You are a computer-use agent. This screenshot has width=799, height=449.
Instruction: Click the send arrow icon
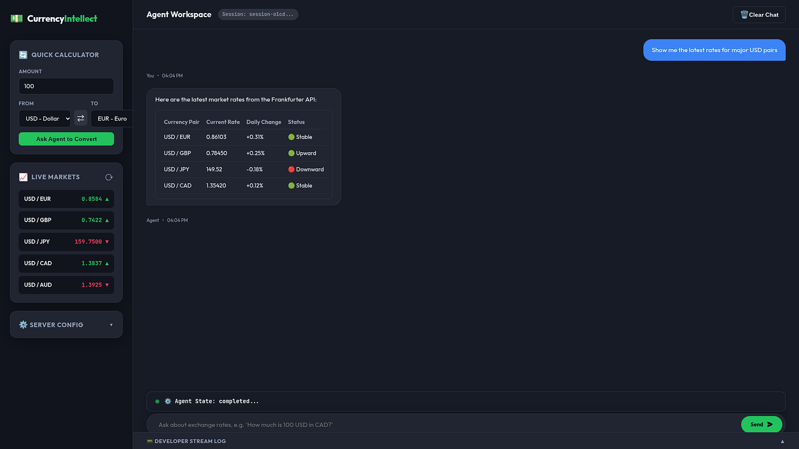pos(770,424)
